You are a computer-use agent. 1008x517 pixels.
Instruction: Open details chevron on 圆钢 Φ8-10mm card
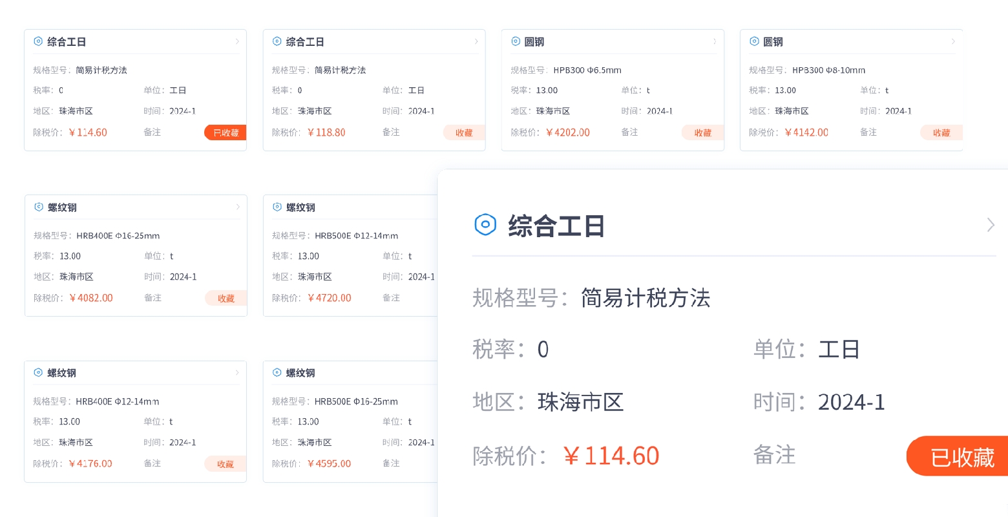pyautogui.click(x=953, y=41)
